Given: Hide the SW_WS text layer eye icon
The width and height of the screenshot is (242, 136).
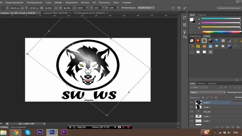Looking at the screenshot, I should (x=192, y=112).
